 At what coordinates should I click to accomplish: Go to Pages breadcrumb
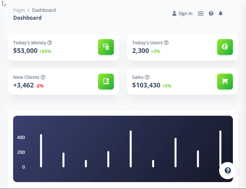[19, 10]
